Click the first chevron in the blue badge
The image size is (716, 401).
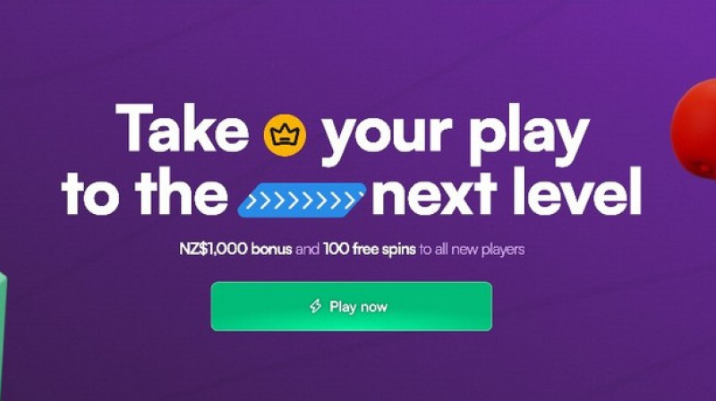pos(251,200)
